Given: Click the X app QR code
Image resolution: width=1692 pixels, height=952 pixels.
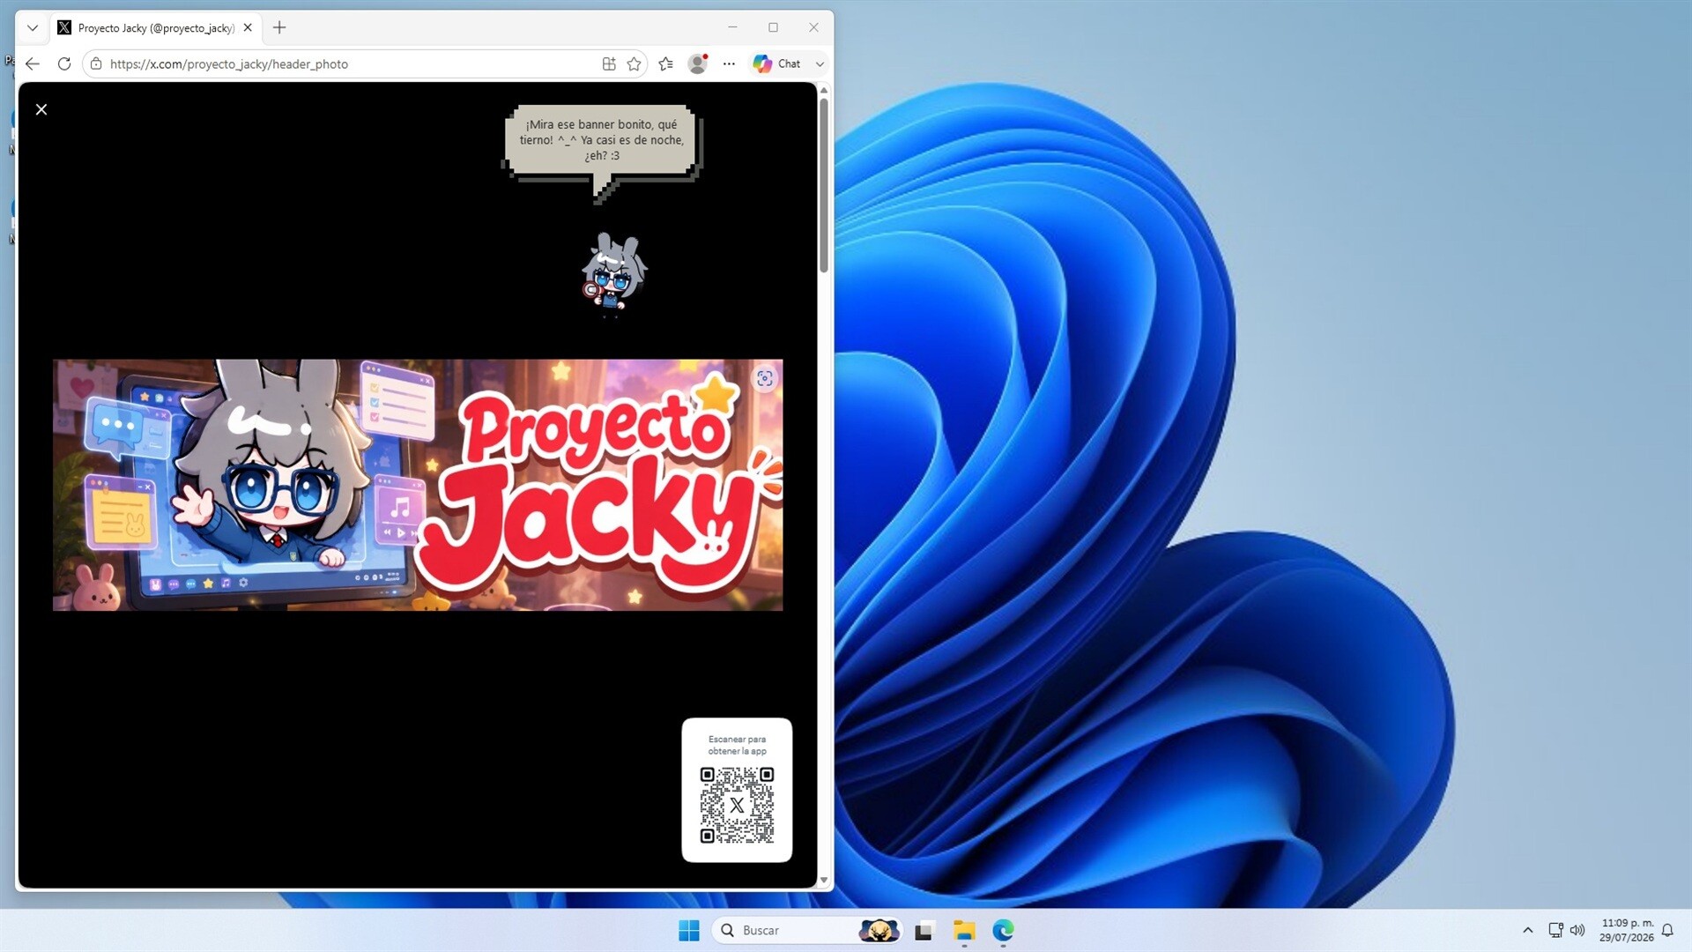Looking at the screenshot, I should pos(737,805).
